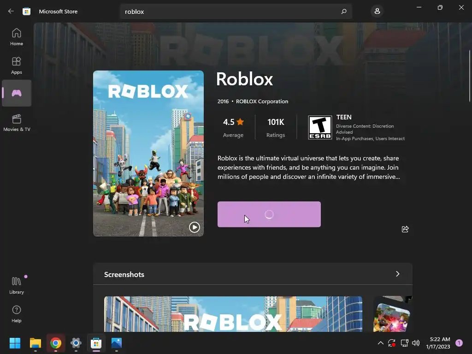The height and width of the screenshot is (354, 472).
Task: Click the Roblox title heading
Action: pos(244,79)
